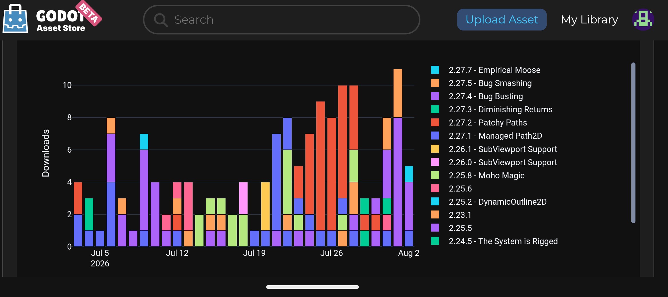Screen dimensions: 668x297
Task: Open the user avatar profile icon
Action: (643, 20)
